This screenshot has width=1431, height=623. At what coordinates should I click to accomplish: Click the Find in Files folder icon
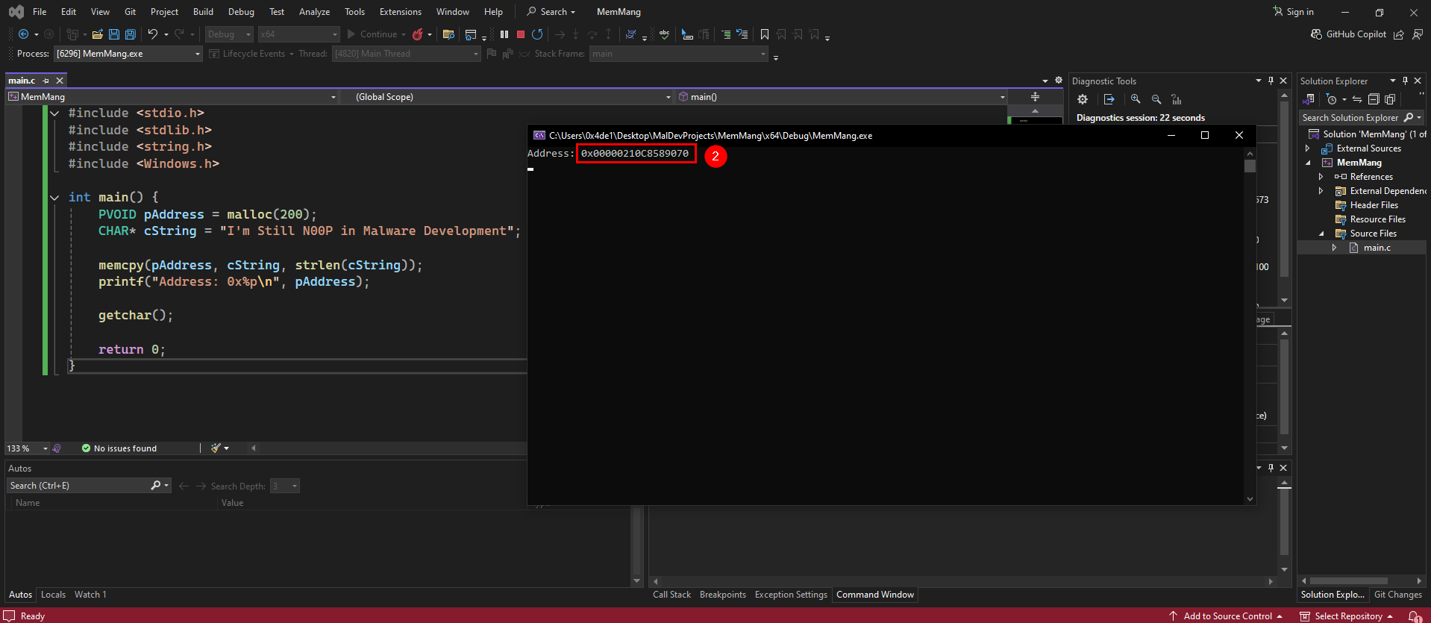coord(448,34)
